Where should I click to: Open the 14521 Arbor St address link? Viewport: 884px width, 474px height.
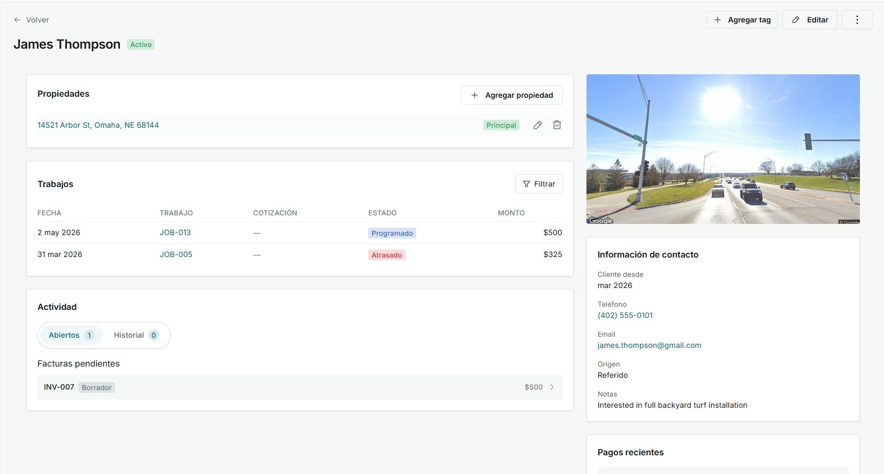[98, 125]
